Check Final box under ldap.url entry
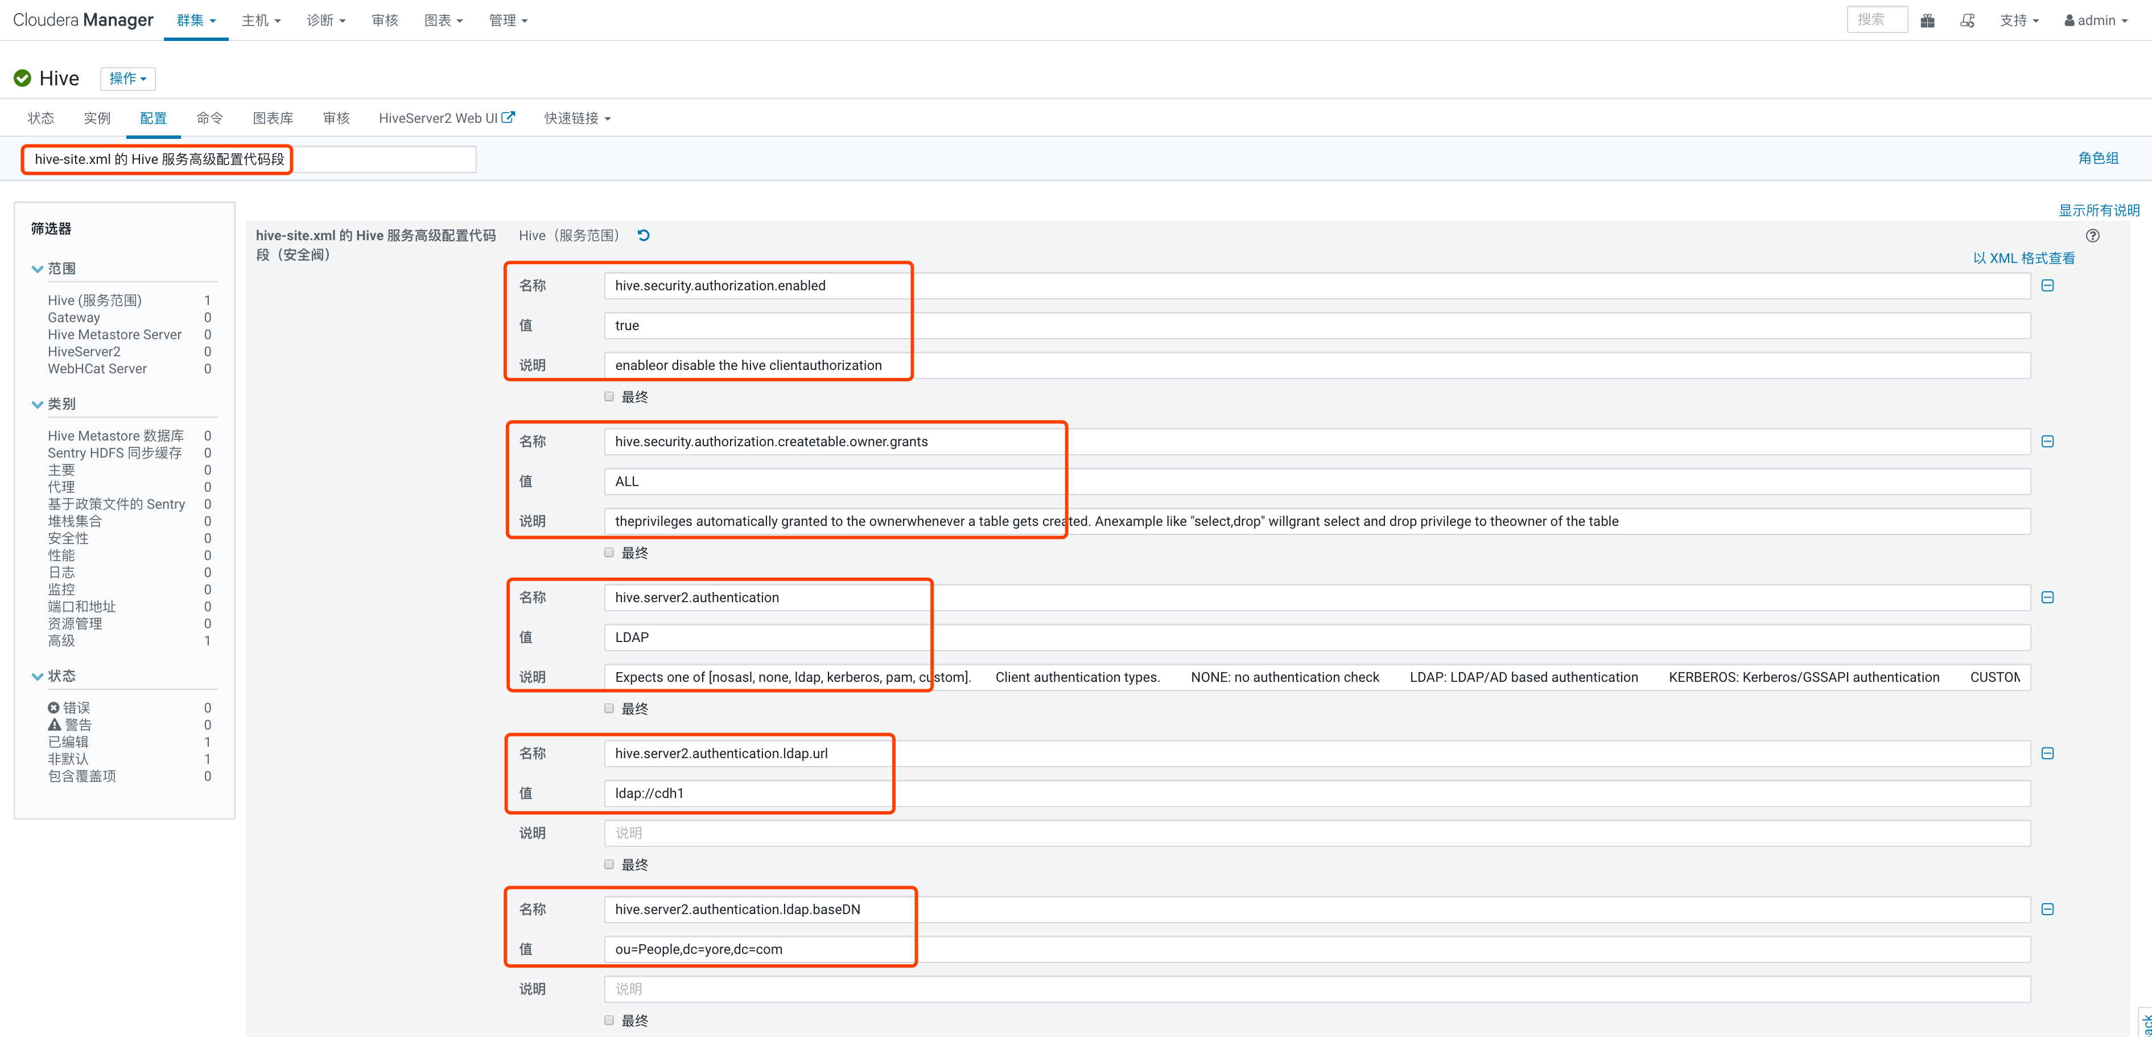2152x1037 pixels. (x=609, y=865)
